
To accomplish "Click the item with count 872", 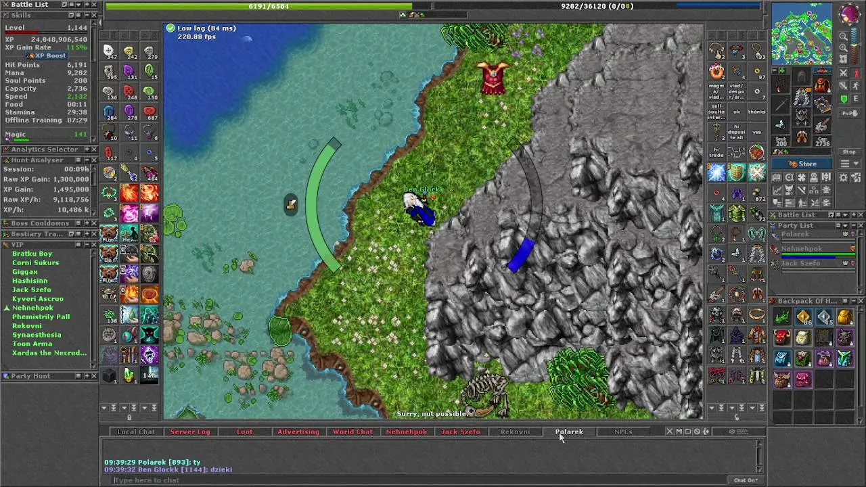I will (x=757, y=194).
